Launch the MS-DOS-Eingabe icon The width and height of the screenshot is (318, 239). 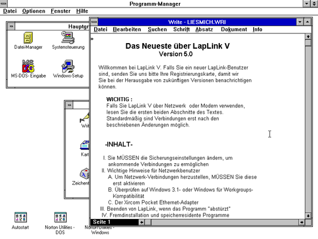pyautogui.click(x=28, y=66)
